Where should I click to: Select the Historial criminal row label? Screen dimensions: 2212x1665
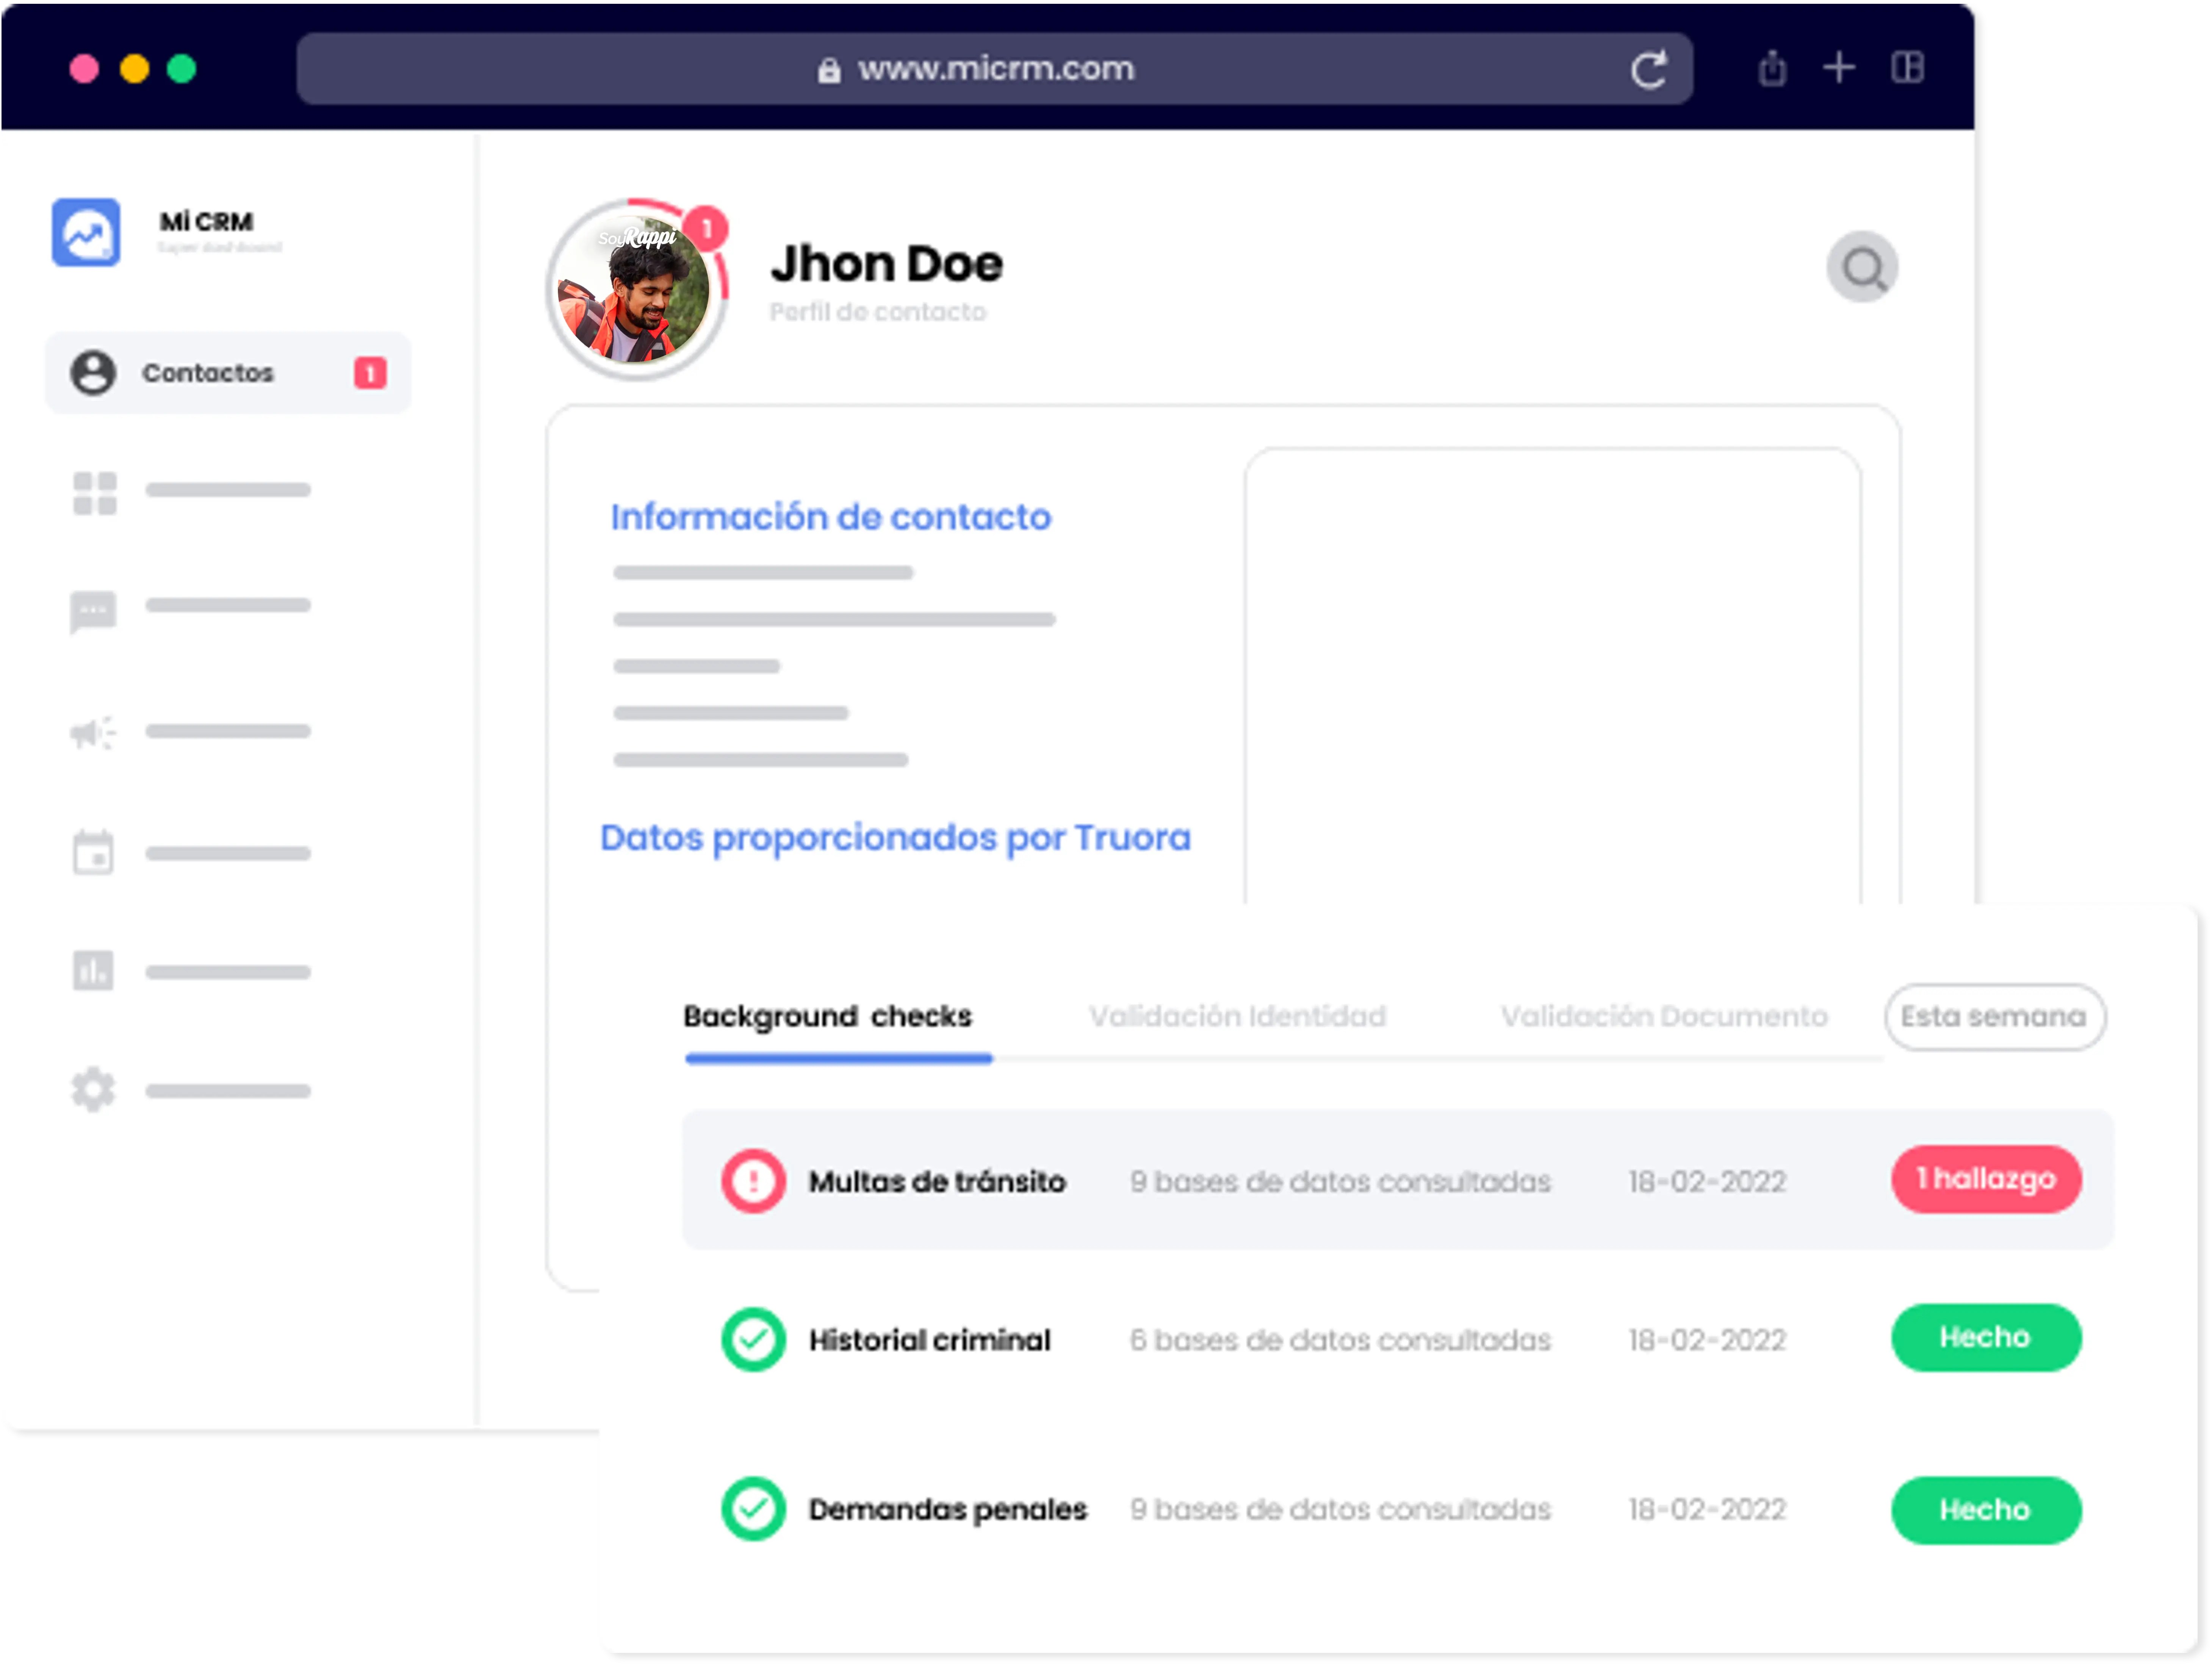pyautogui.click(x=930, y=1340)
